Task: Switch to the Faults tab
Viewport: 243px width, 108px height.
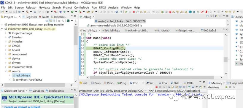Action: pyautogui.click(x=44, y=17)
